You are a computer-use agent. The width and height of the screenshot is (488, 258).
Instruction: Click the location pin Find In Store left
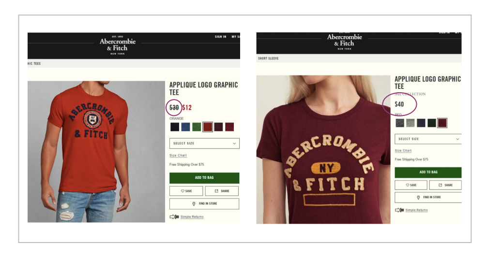[x=194, y=204]
